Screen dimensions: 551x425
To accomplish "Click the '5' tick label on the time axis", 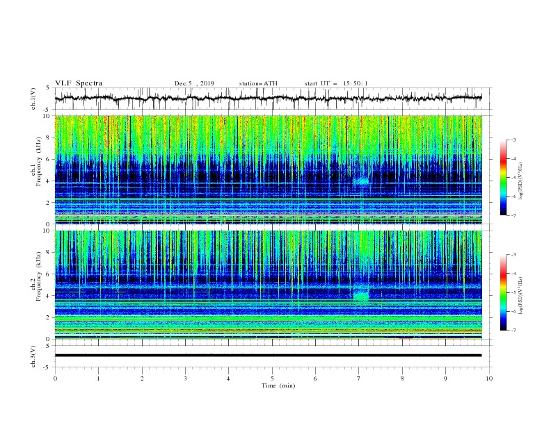I will [272, 378].
